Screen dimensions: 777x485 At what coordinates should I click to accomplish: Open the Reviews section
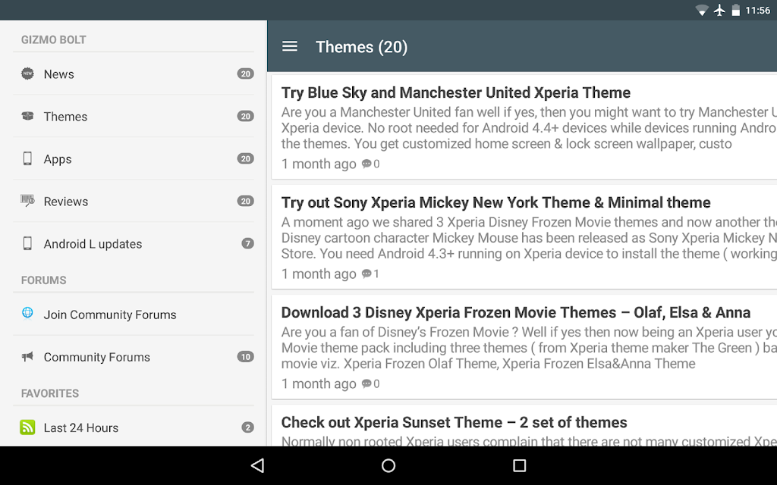pos(134,202)
